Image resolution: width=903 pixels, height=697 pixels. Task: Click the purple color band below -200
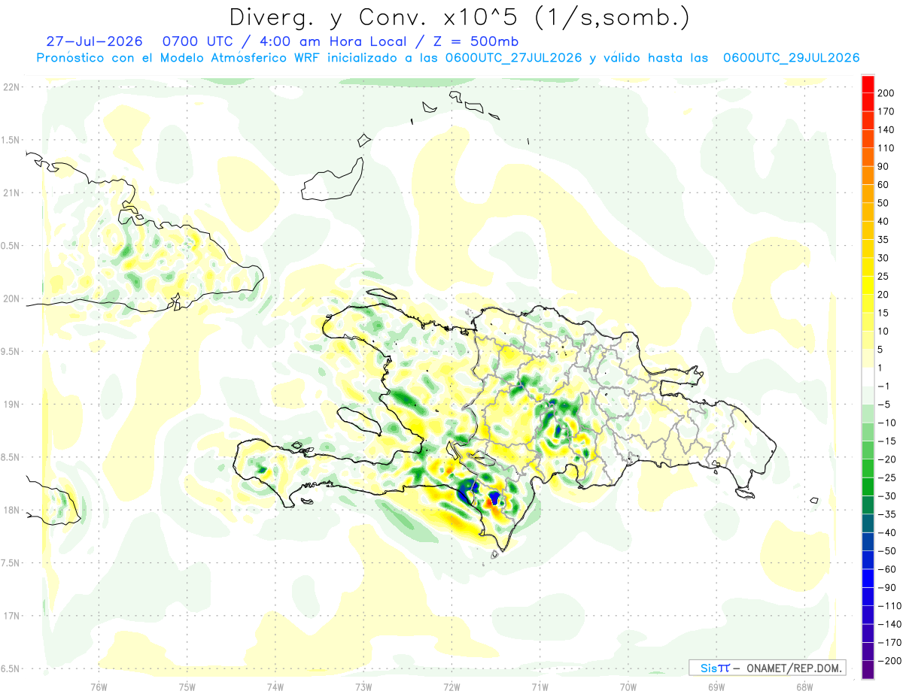pyautogui.click(x=868, y=669)
